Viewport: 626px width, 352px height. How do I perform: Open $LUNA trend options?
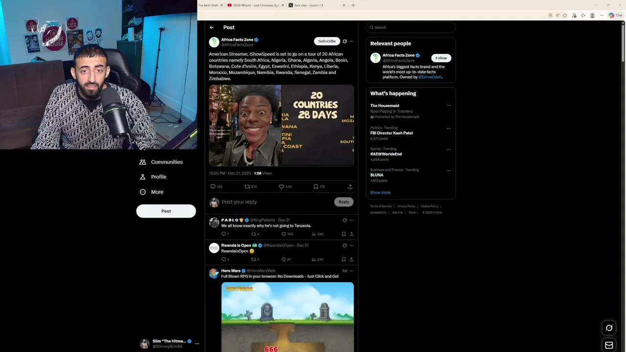pos(448,170)
